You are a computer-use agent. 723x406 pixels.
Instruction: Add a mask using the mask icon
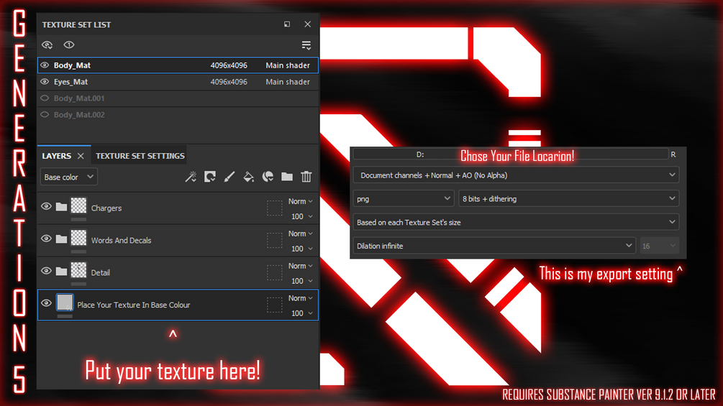pos(210,177)
